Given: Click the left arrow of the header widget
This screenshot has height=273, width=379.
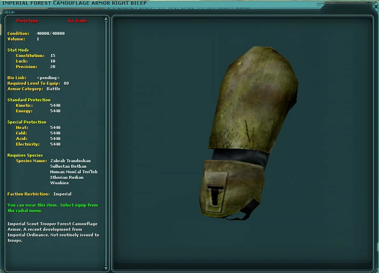Looking at the screenshot, I should coord(6,12).
